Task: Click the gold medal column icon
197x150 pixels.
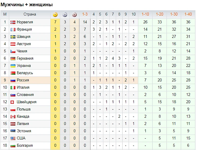Action: click(55, 15)
